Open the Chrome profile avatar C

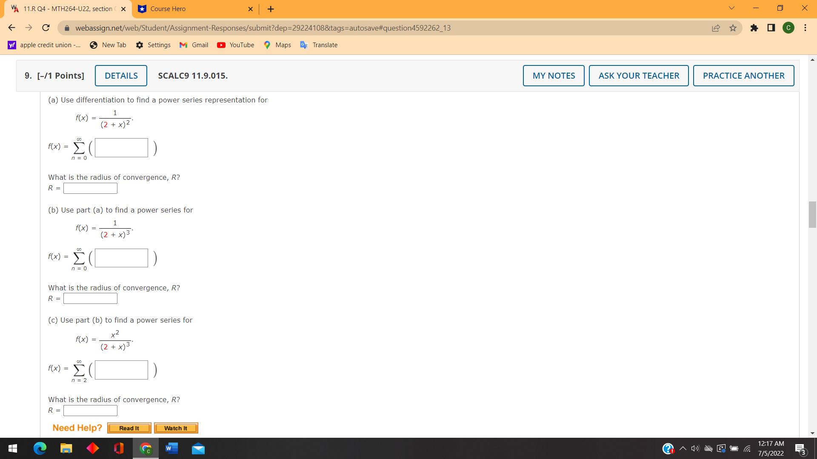click(788, 28)
